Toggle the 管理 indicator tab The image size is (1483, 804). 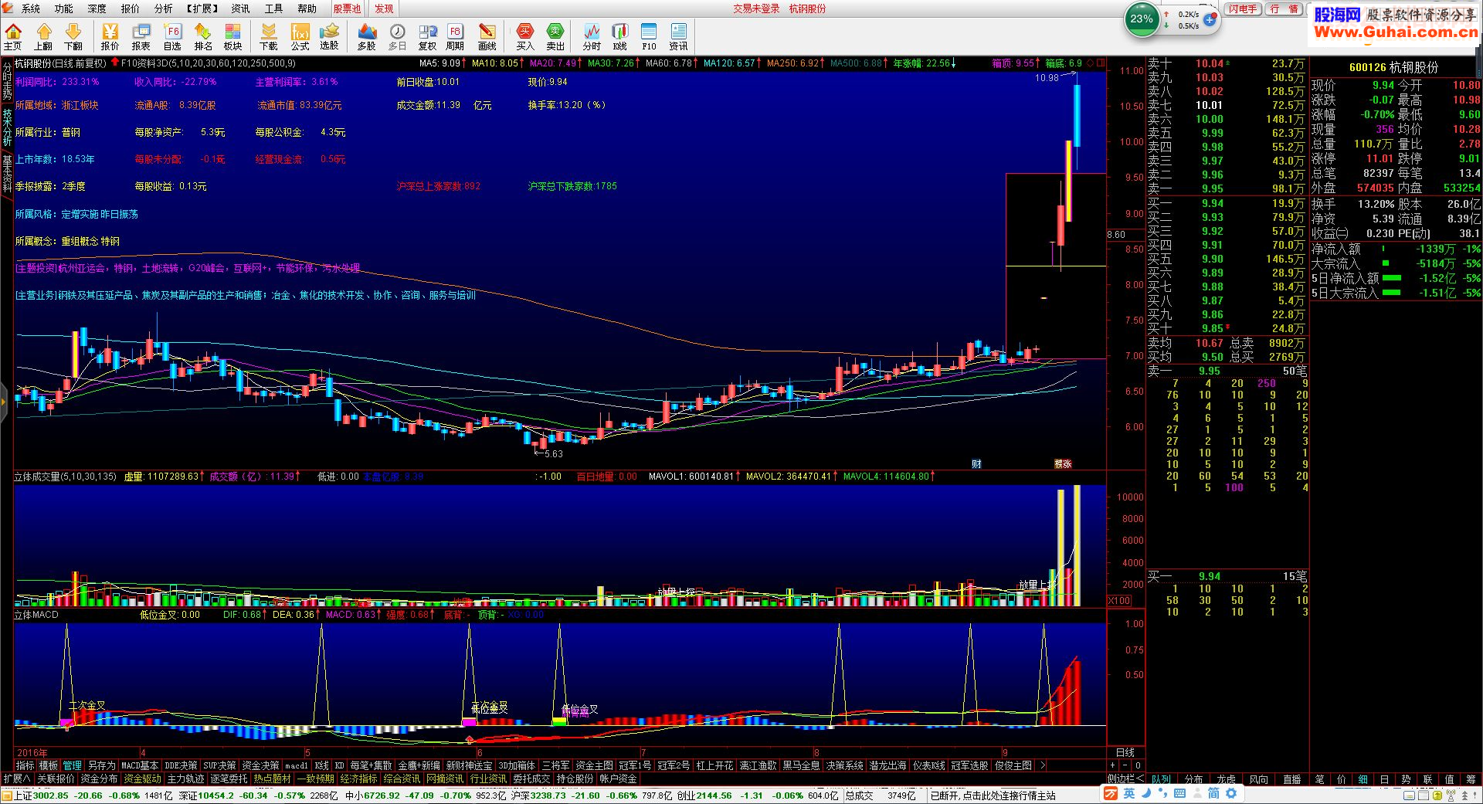pos(73,765)
